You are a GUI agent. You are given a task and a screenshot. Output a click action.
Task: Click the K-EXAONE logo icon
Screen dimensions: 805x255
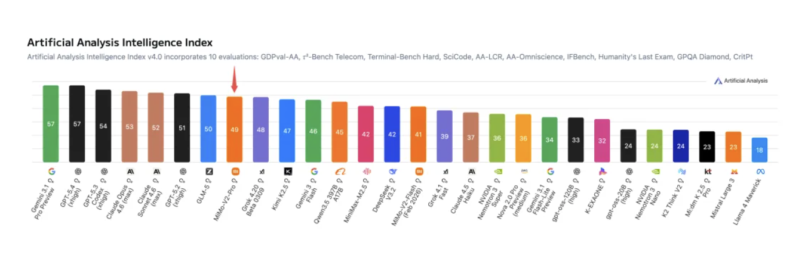(x=602, y=172)
